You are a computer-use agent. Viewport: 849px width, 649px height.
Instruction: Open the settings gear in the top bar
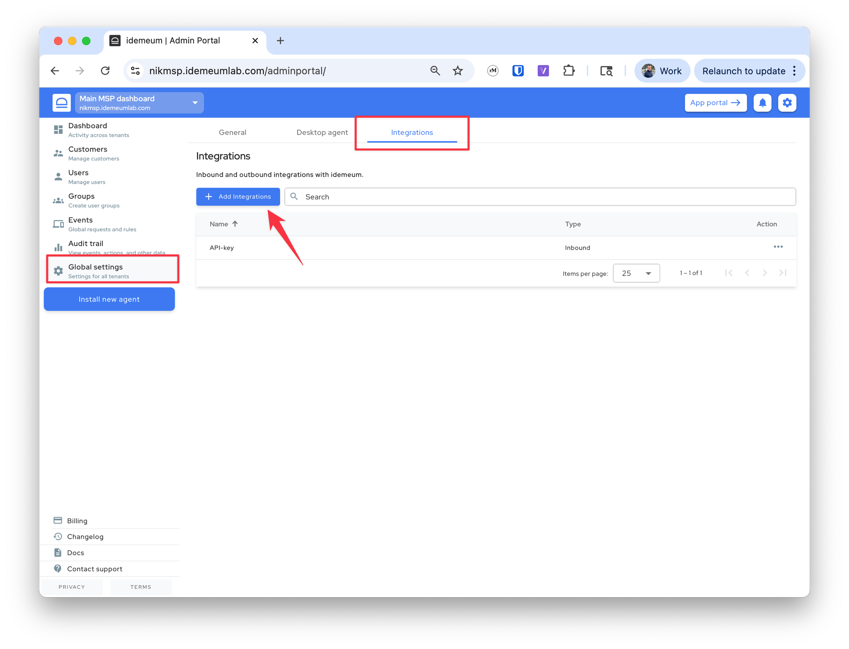(x=787, y=103)
